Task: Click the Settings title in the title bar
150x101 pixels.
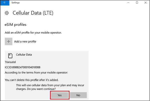Action: (15, 3)
